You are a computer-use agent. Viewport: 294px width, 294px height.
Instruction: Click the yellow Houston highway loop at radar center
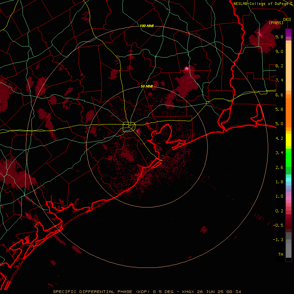(129, 127)
